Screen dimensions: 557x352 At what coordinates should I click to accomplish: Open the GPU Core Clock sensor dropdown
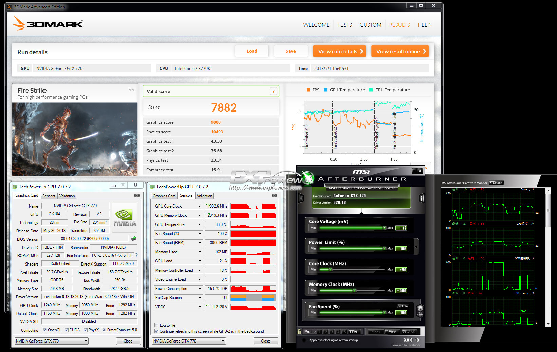200,206
